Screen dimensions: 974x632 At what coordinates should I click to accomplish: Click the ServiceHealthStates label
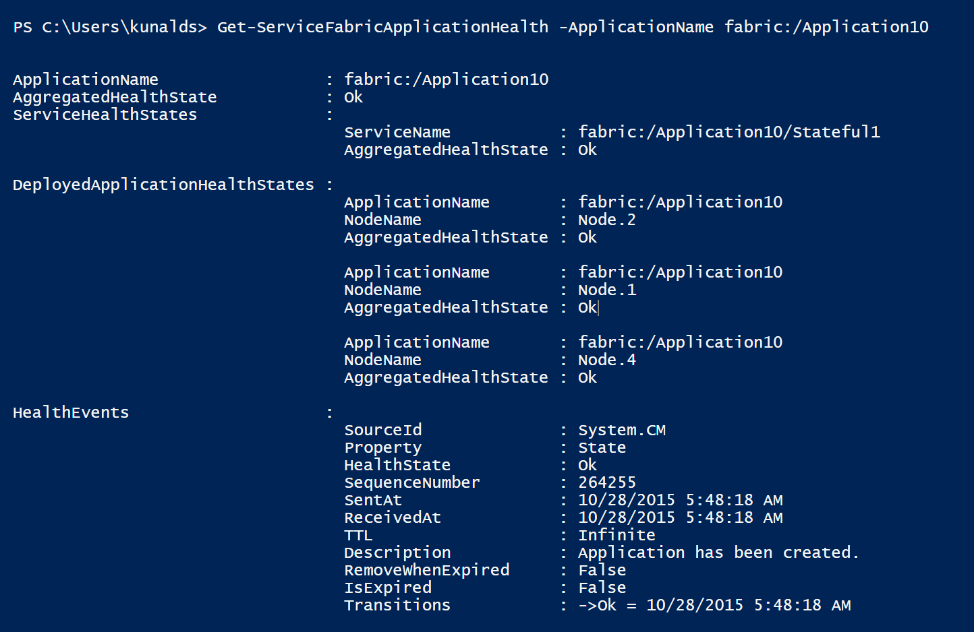(105, 115)
